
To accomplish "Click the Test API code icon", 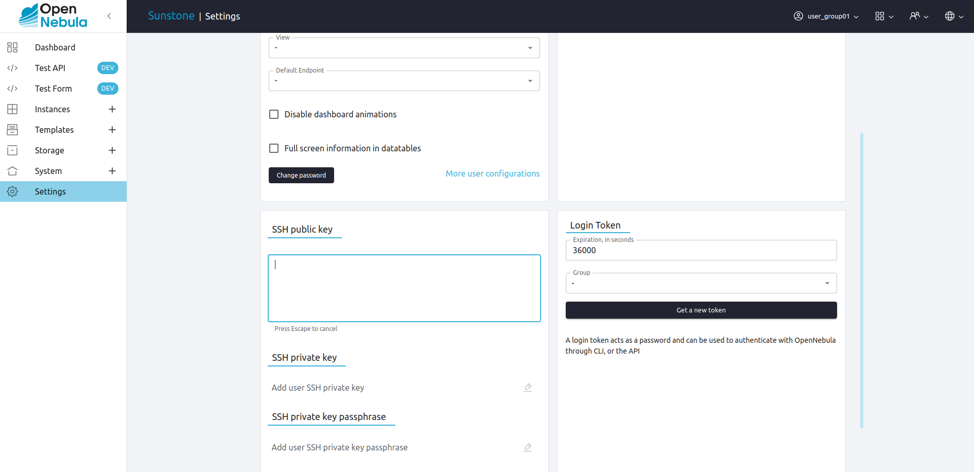I will 12,68.
